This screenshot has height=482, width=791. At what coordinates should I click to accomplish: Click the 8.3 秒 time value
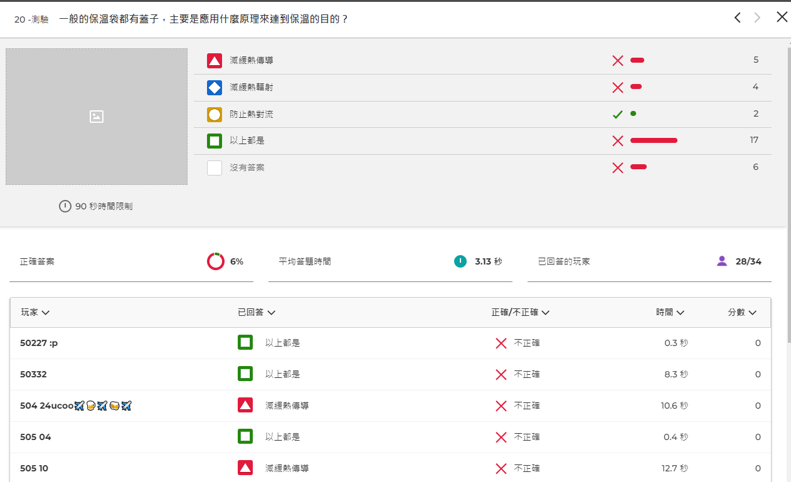tap(676, 374)
